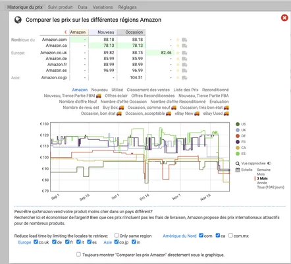Click the magnifier icon for Vue rapprochée
Screen dimensions: 291x264
point(238,164)
